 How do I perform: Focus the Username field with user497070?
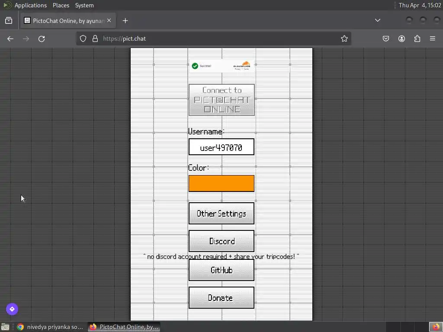click(x=221, y=147)
